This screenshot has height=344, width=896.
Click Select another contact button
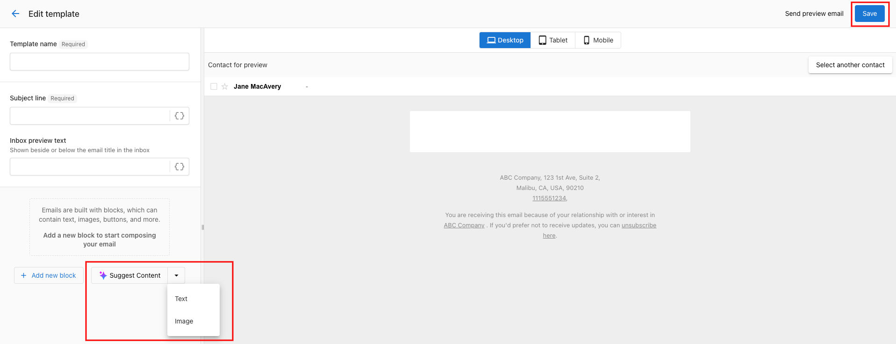coord(850,65)
